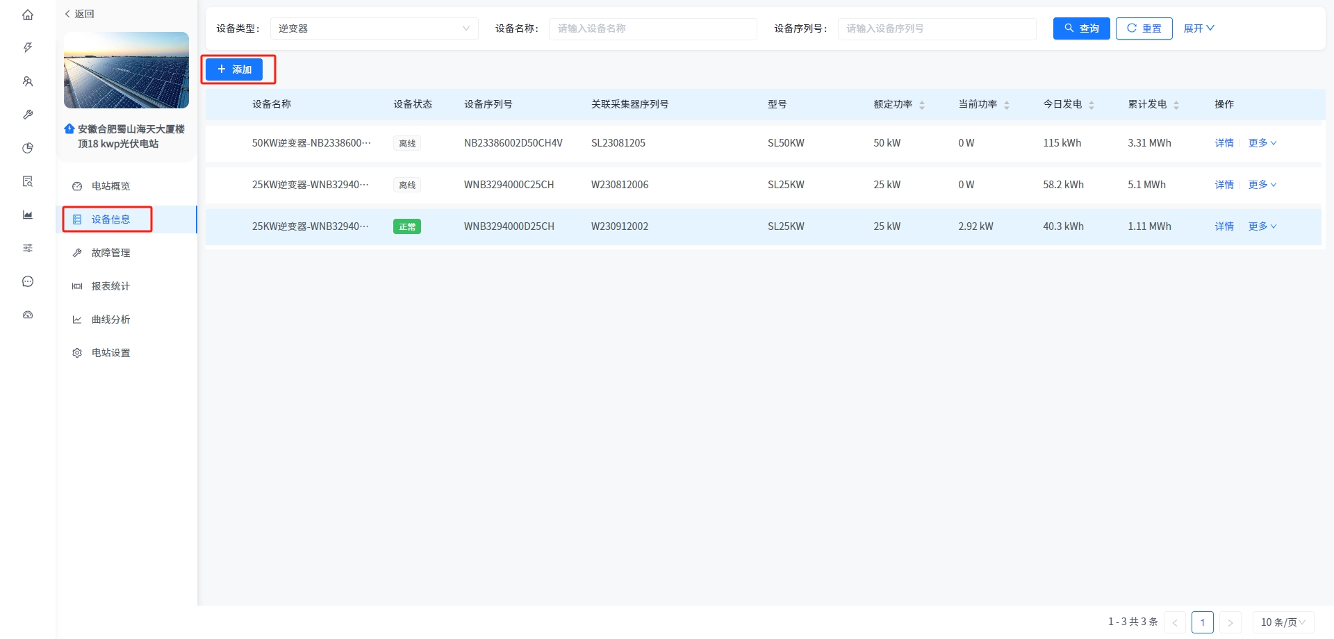1334x639 pixels.
Task: Go to 故障管理 in the station menu
Action: (111, 253)
